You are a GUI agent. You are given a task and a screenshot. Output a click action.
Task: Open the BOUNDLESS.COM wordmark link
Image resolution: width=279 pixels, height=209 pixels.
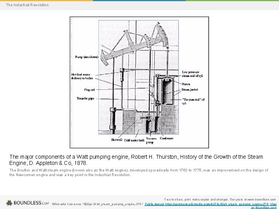(x=31, y=203)
